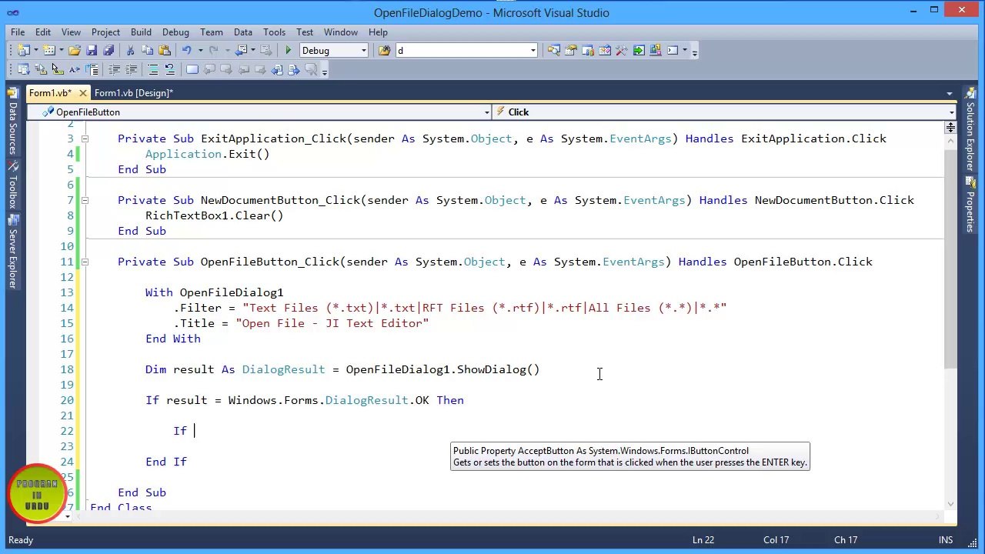Toggle a bookmark on the current line
The image size is (985, 554).
point(192,69)
